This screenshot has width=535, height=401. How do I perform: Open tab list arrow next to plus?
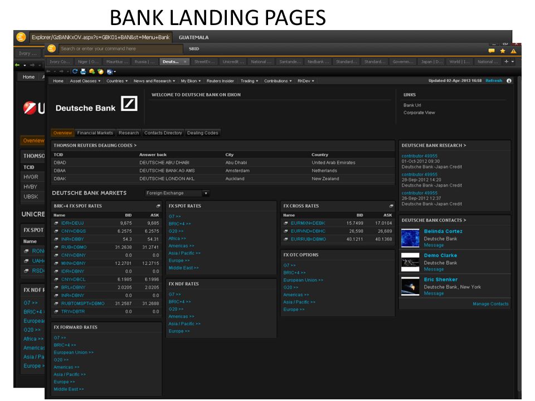[513, 62]
